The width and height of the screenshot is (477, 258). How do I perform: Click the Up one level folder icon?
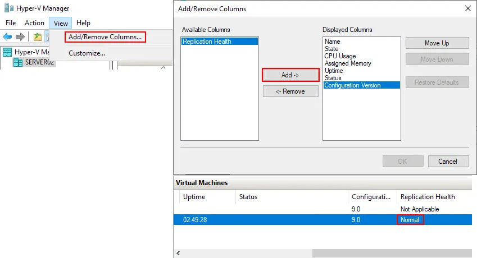[37, 37]
